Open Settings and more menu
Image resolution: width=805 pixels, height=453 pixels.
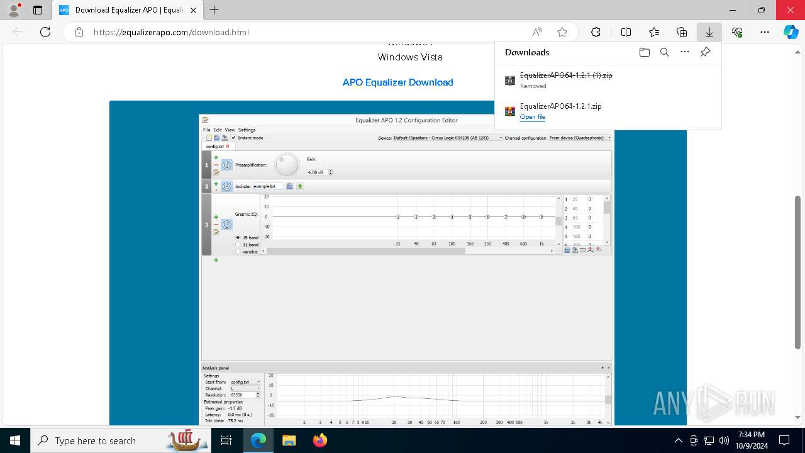coord(765,32)
